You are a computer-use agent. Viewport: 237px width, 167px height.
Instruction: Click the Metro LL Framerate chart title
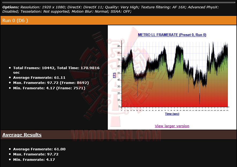(x=172, y=35)
